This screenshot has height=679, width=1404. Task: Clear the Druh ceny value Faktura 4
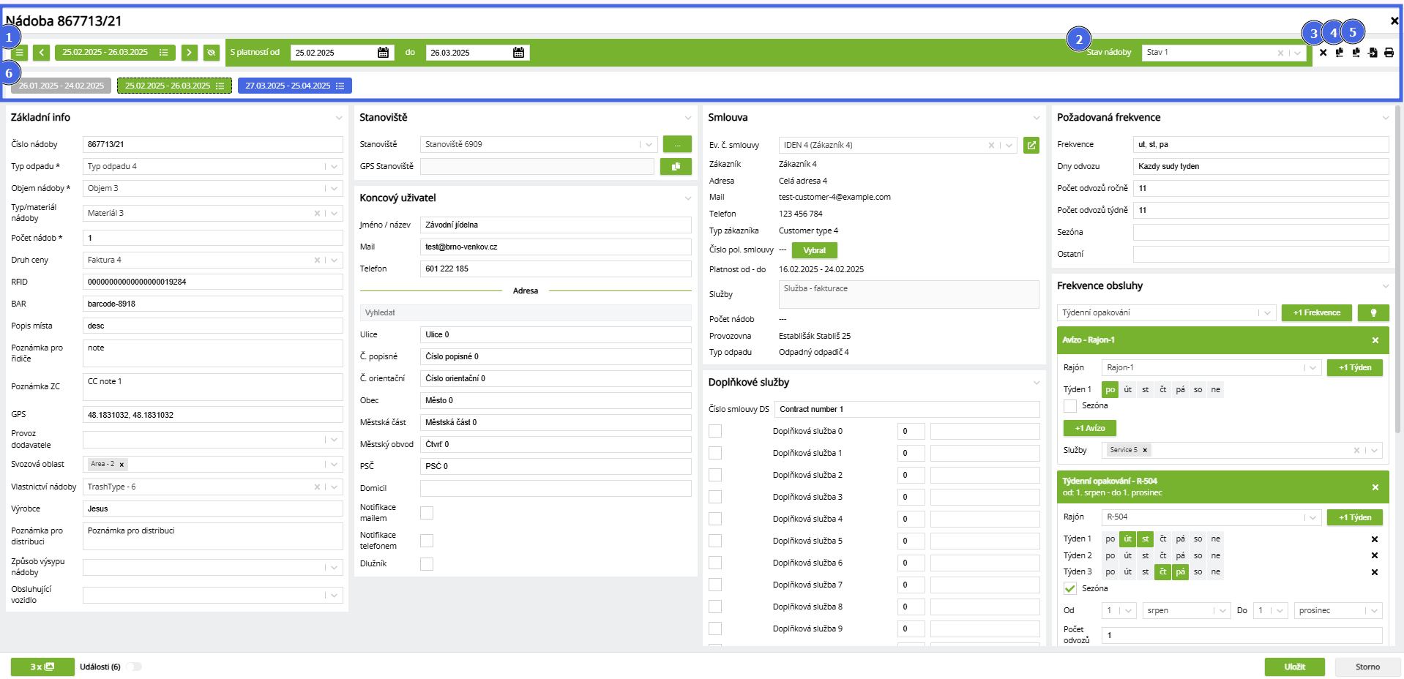(x=317, y=260)
